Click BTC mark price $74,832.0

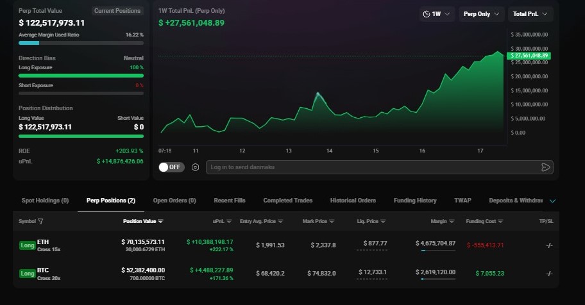point(321,274)
